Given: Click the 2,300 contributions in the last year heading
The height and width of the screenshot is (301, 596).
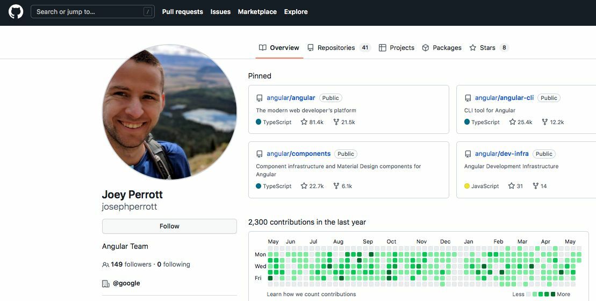Looking at the screenshot, I should tap(307, 222).
